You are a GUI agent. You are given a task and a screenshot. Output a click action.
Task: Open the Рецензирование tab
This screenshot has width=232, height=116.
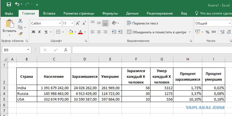pyautogui.click(x=160, y=13)
